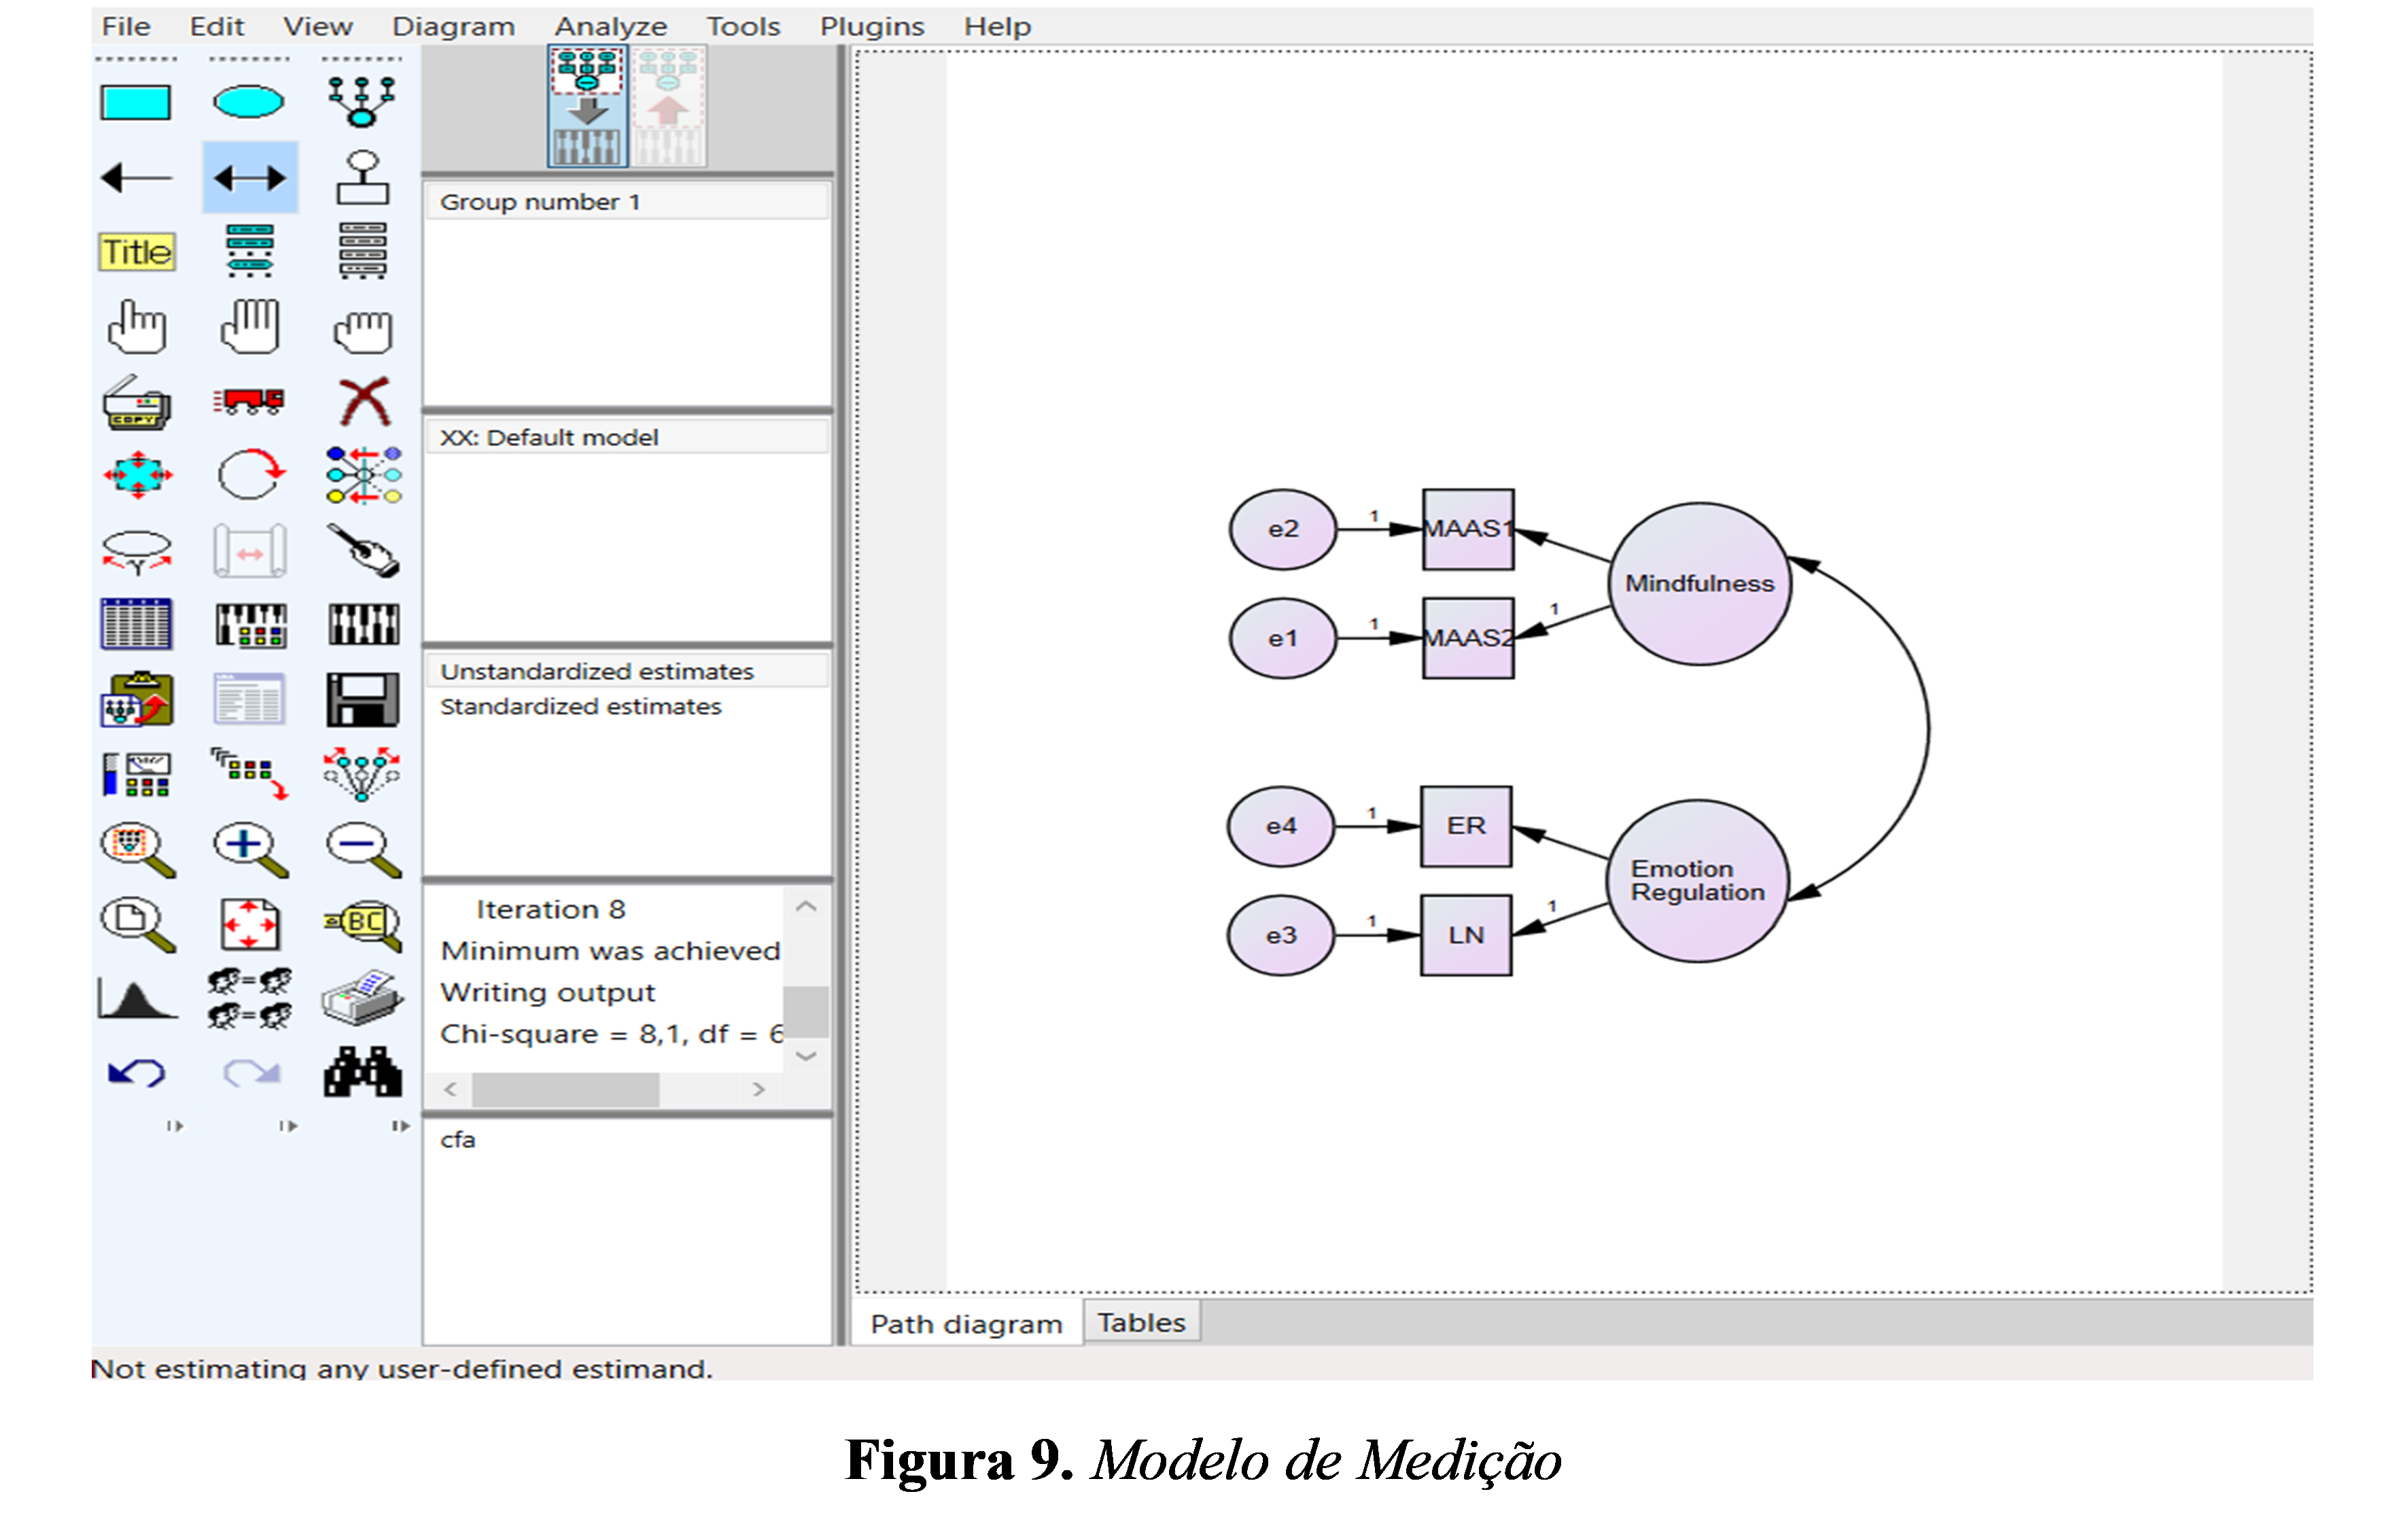2408x1532 pixels.
Task: Open the Analyze menu
Action: (610, 26)
